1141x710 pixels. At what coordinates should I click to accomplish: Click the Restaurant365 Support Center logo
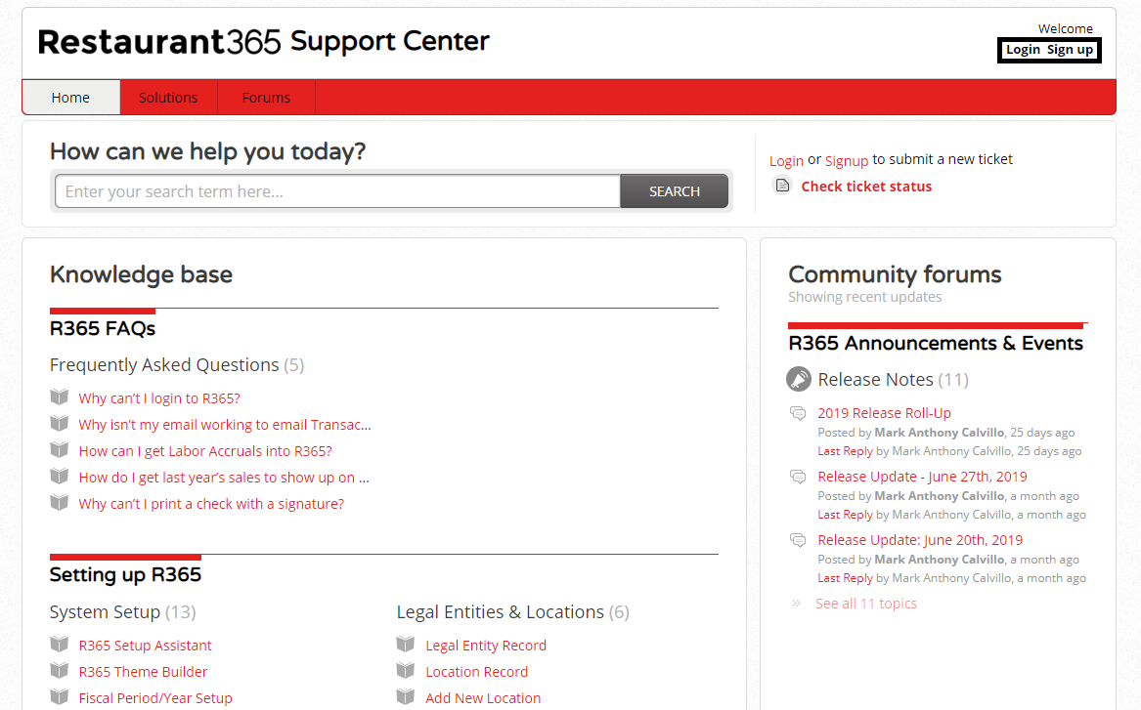[263, 41]
